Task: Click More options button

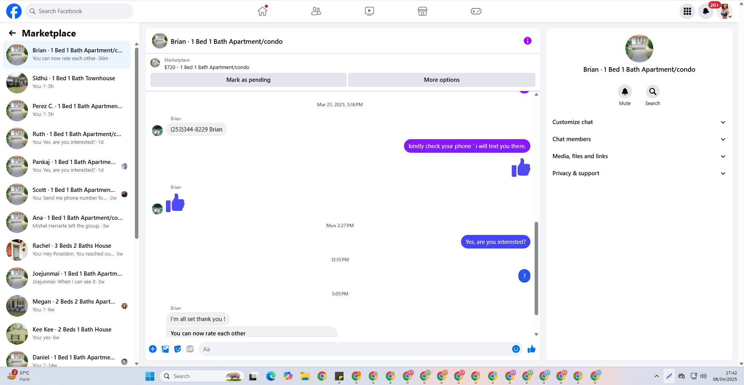Action: point(442,80)
